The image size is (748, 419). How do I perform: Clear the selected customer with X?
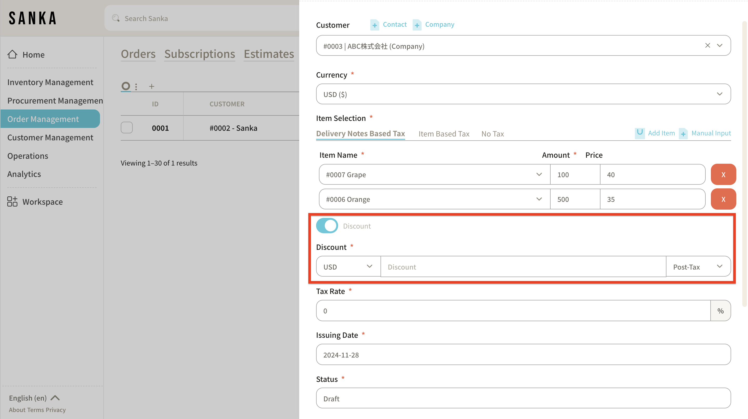pos(707,45)
